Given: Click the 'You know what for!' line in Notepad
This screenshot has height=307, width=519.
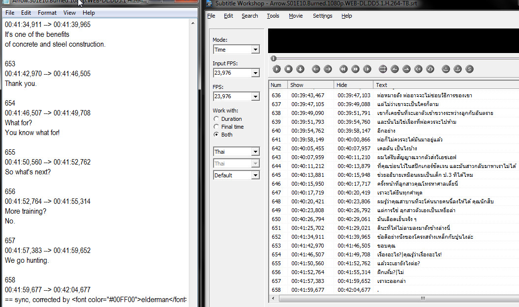Looking at the screenshot, I should point(32,133).
